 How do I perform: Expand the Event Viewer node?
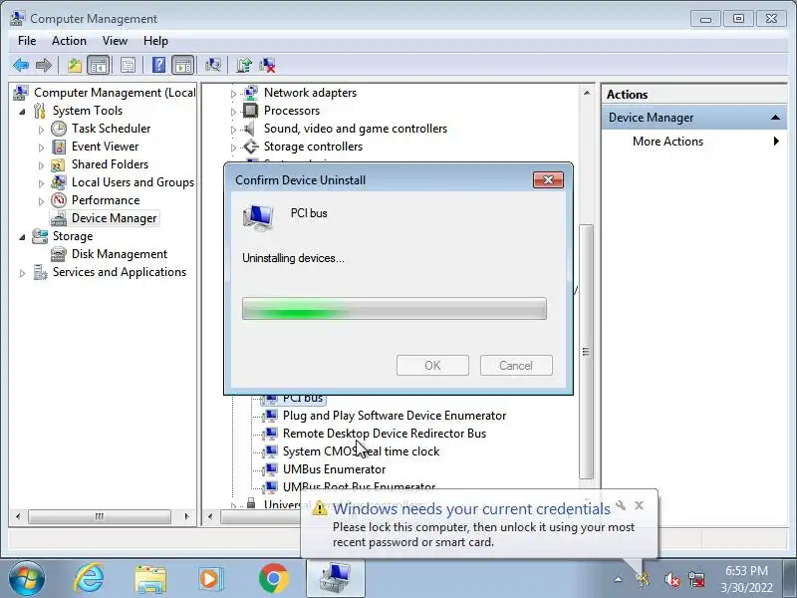[41, 148]
